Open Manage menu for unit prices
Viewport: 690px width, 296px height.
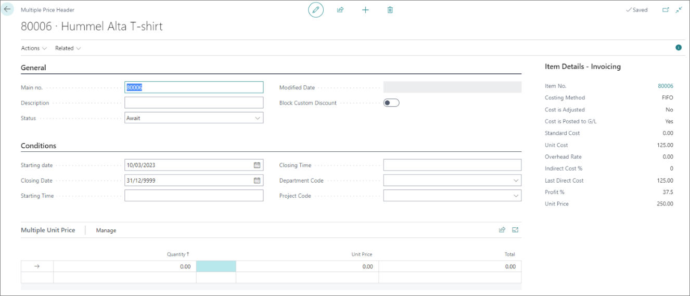coord(106,230)
